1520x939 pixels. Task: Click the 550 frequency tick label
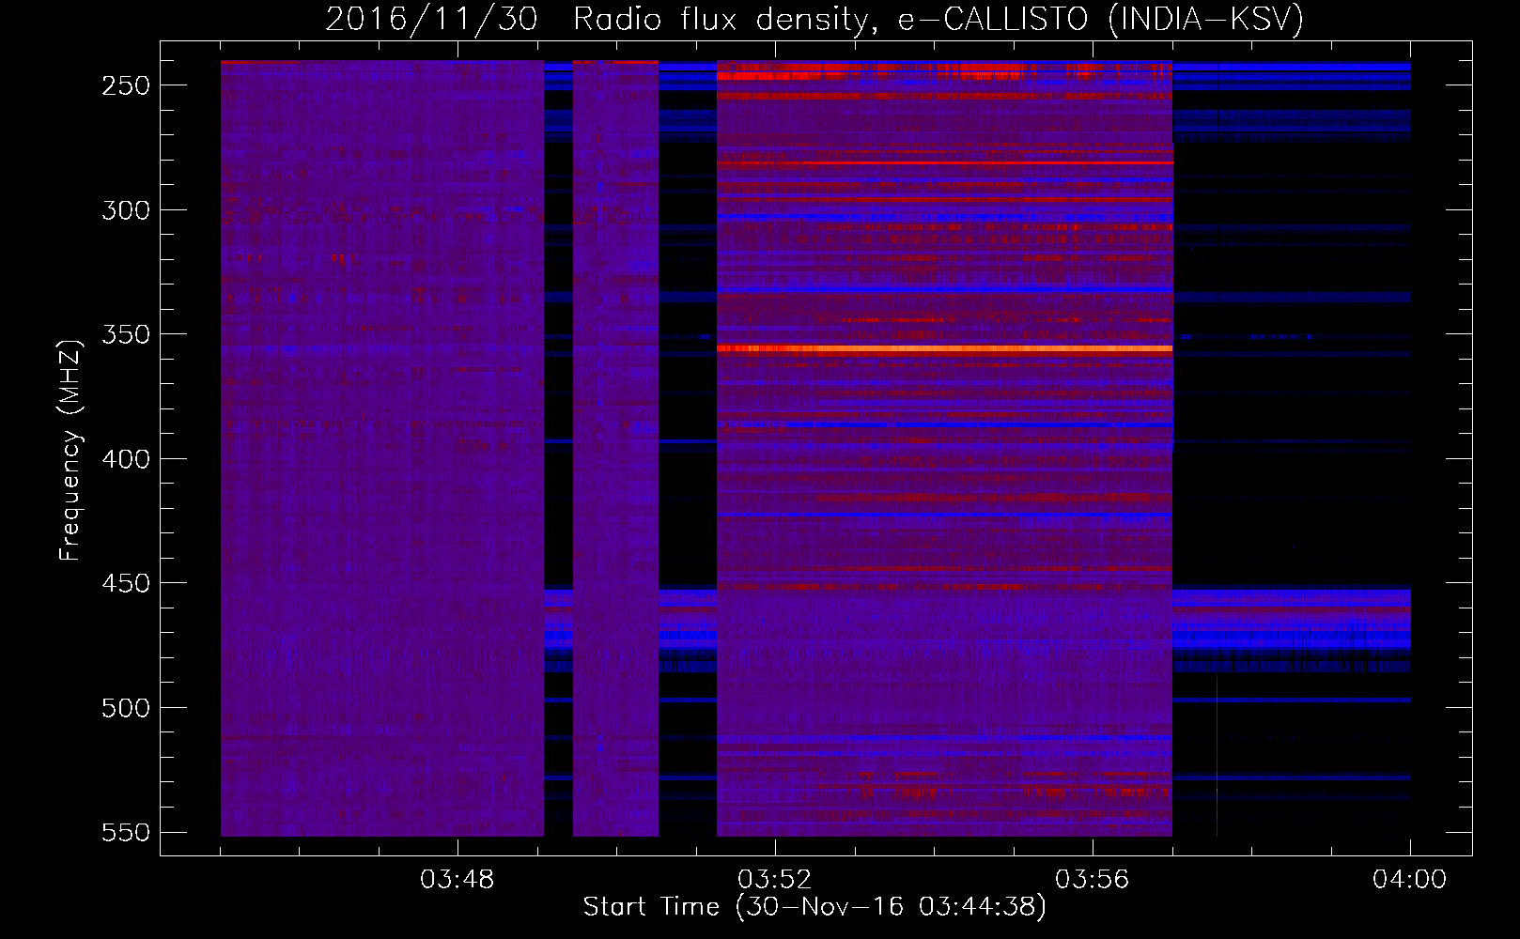coord(126,832)
